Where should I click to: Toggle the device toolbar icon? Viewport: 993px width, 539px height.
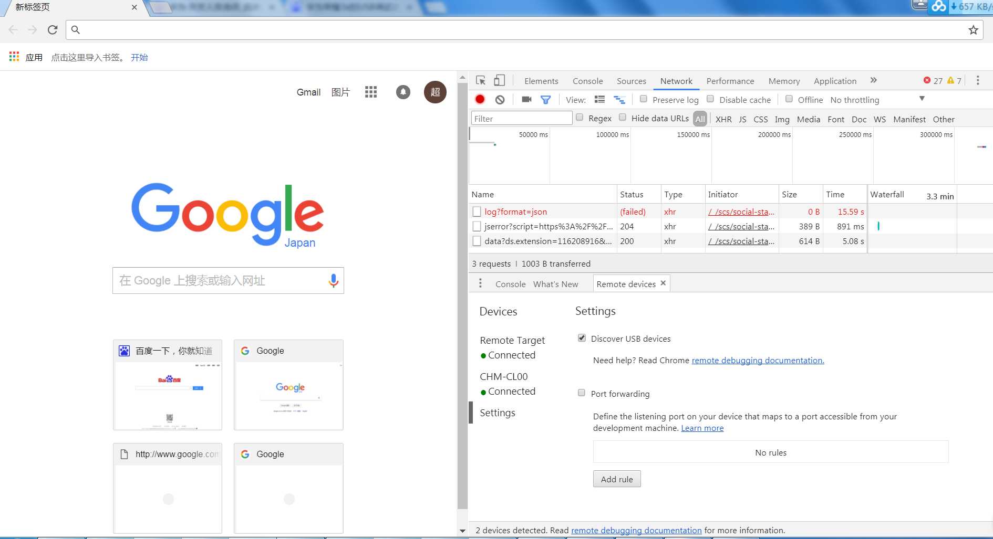[x=499, y=80]
